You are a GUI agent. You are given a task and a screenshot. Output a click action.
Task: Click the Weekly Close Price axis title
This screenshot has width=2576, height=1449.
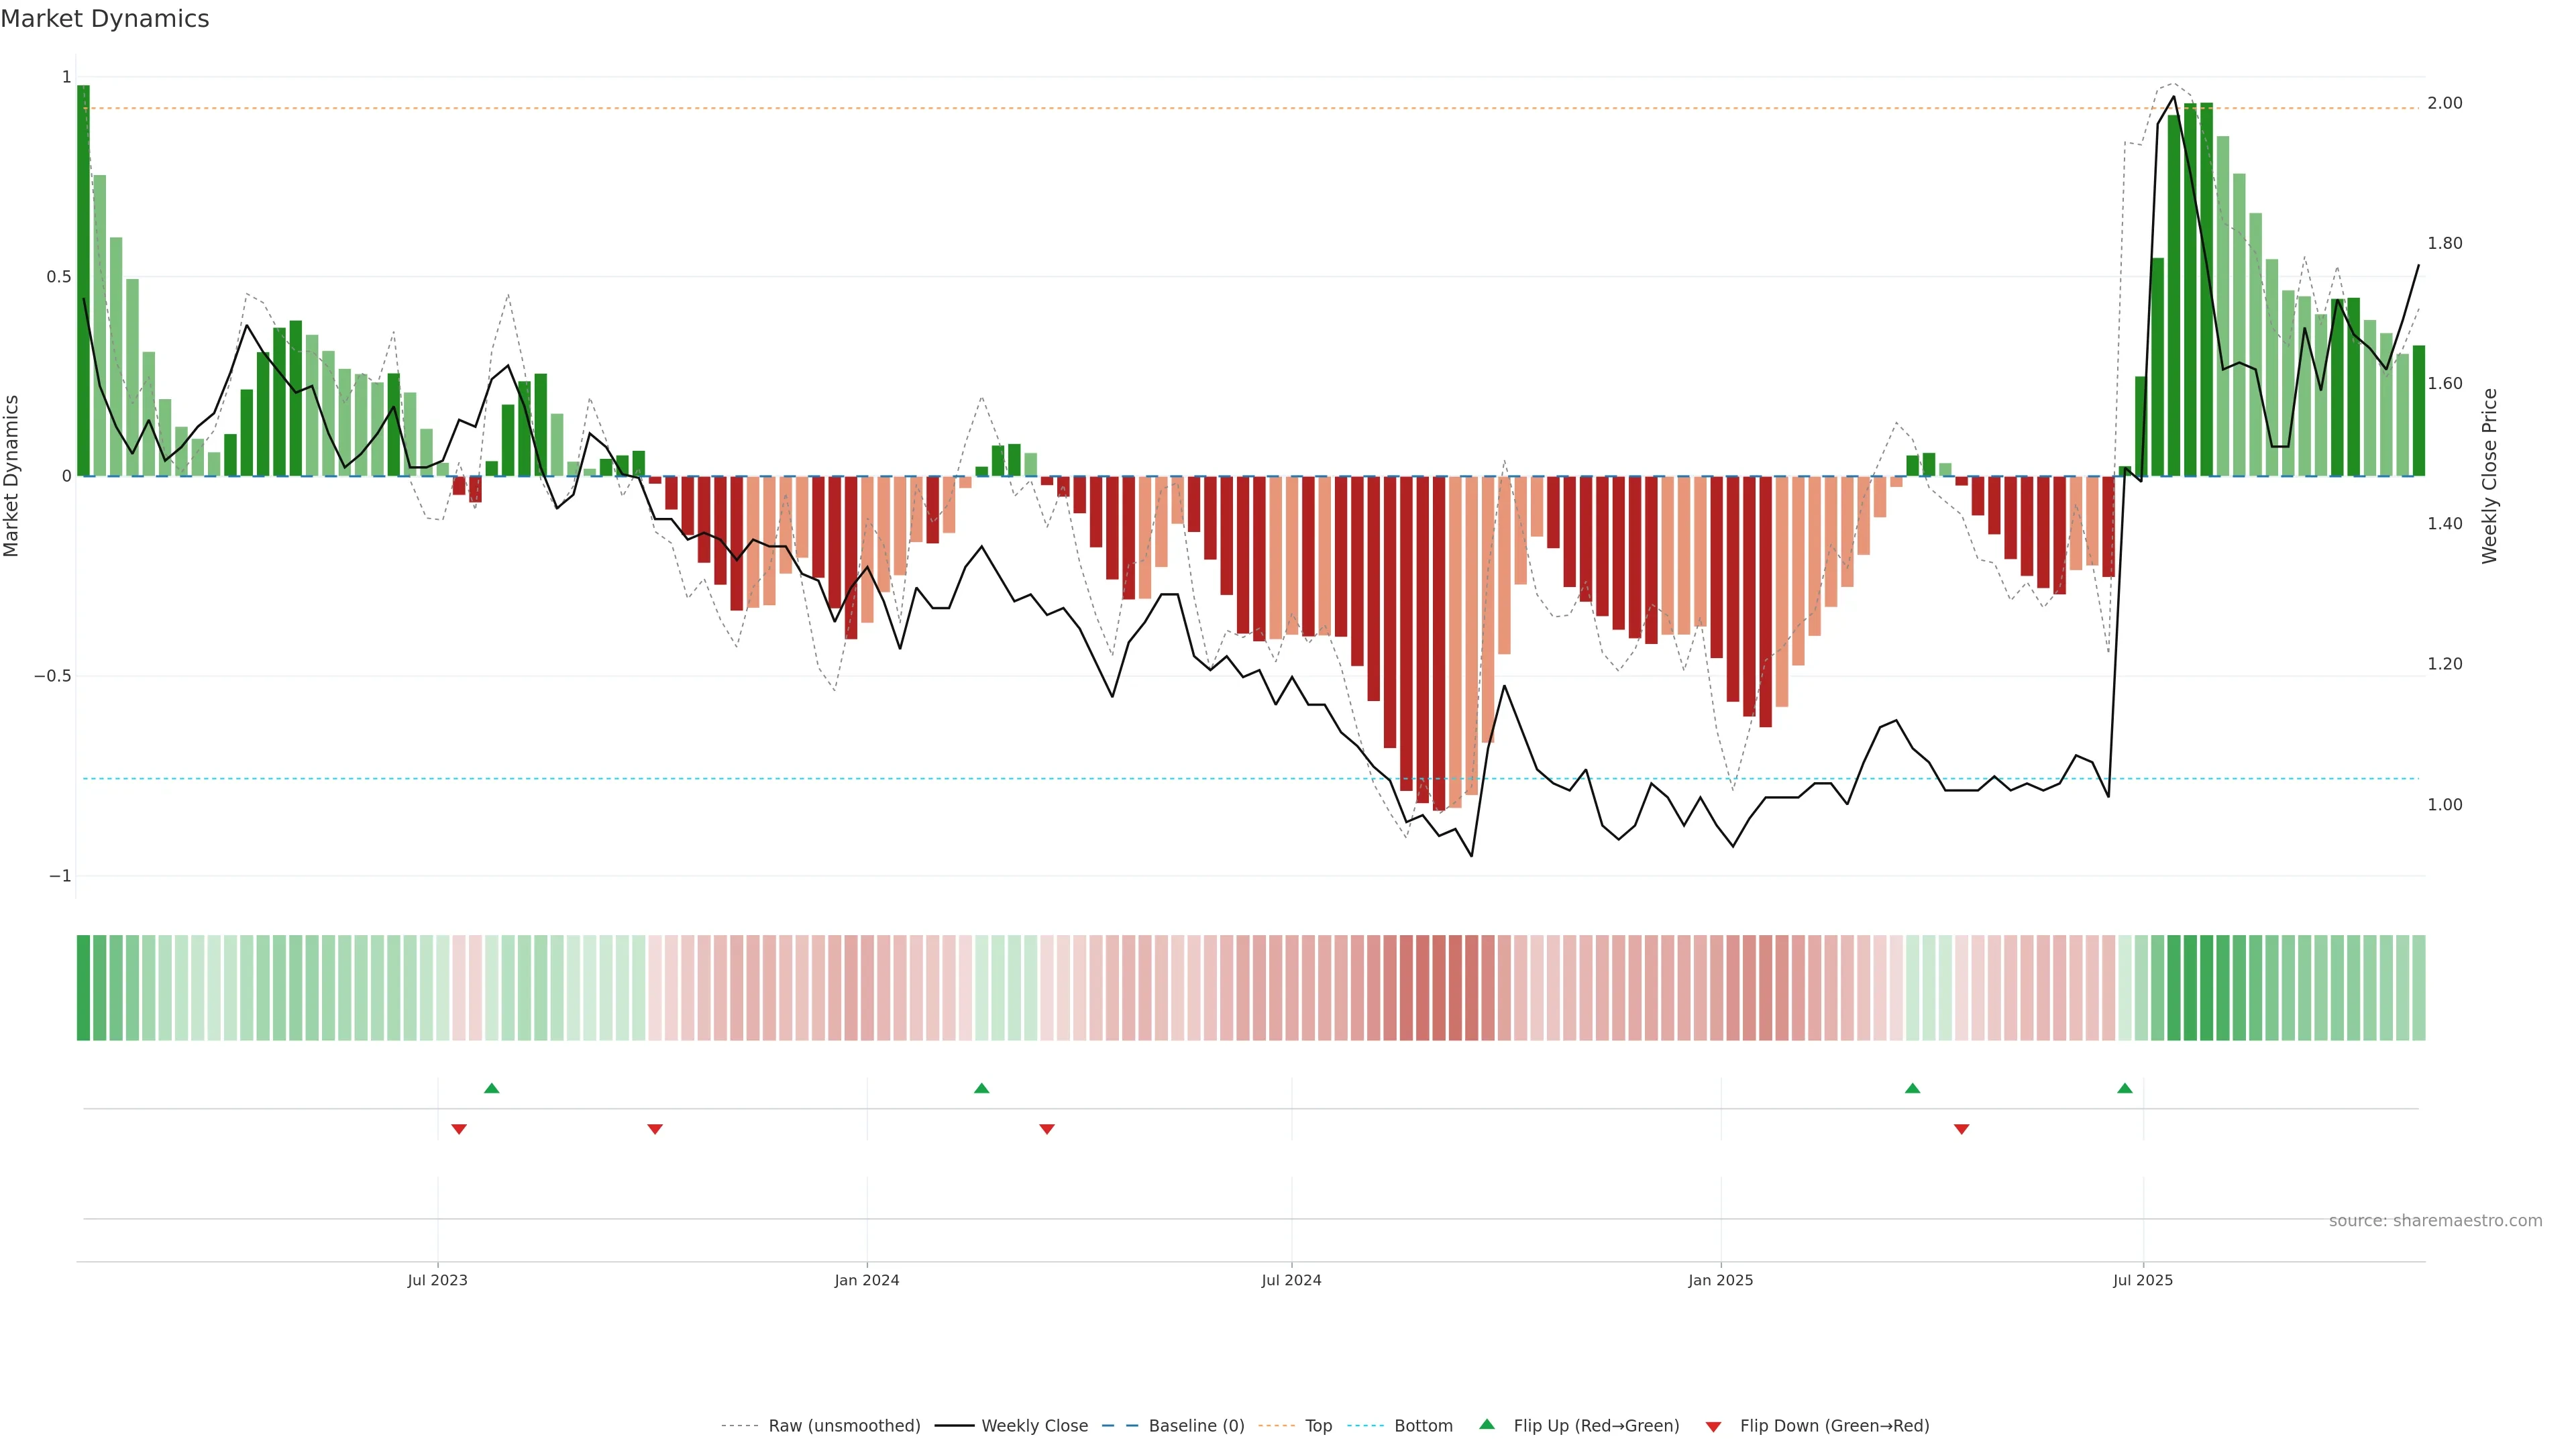[x=2489, y=476]
